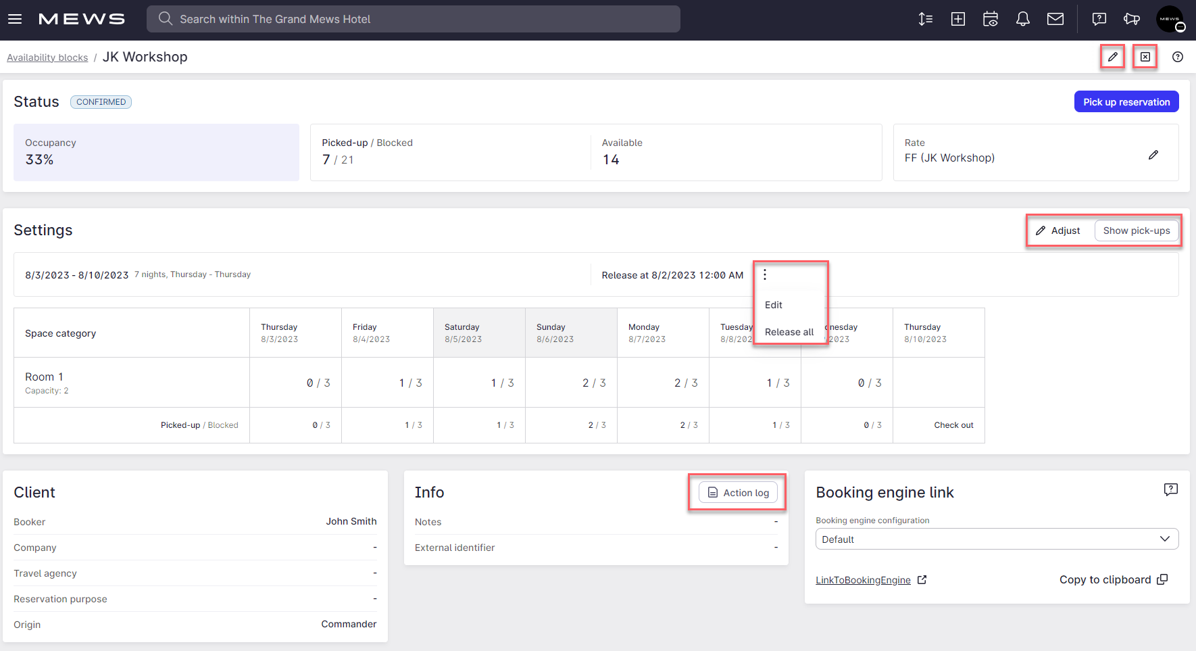Open the add new (+) icon
The image size is (1196, 651).
coord(957,19)
